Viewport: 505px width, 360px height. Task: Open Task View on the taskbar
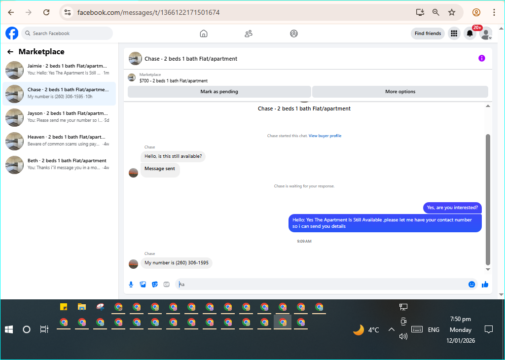44,329
